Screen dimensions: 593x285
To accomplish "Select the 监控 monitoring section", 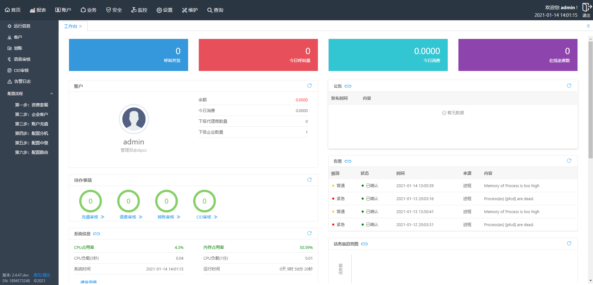I will point(139,10).
